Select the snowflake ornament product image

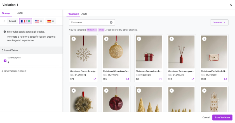click(x=83, y=52)
